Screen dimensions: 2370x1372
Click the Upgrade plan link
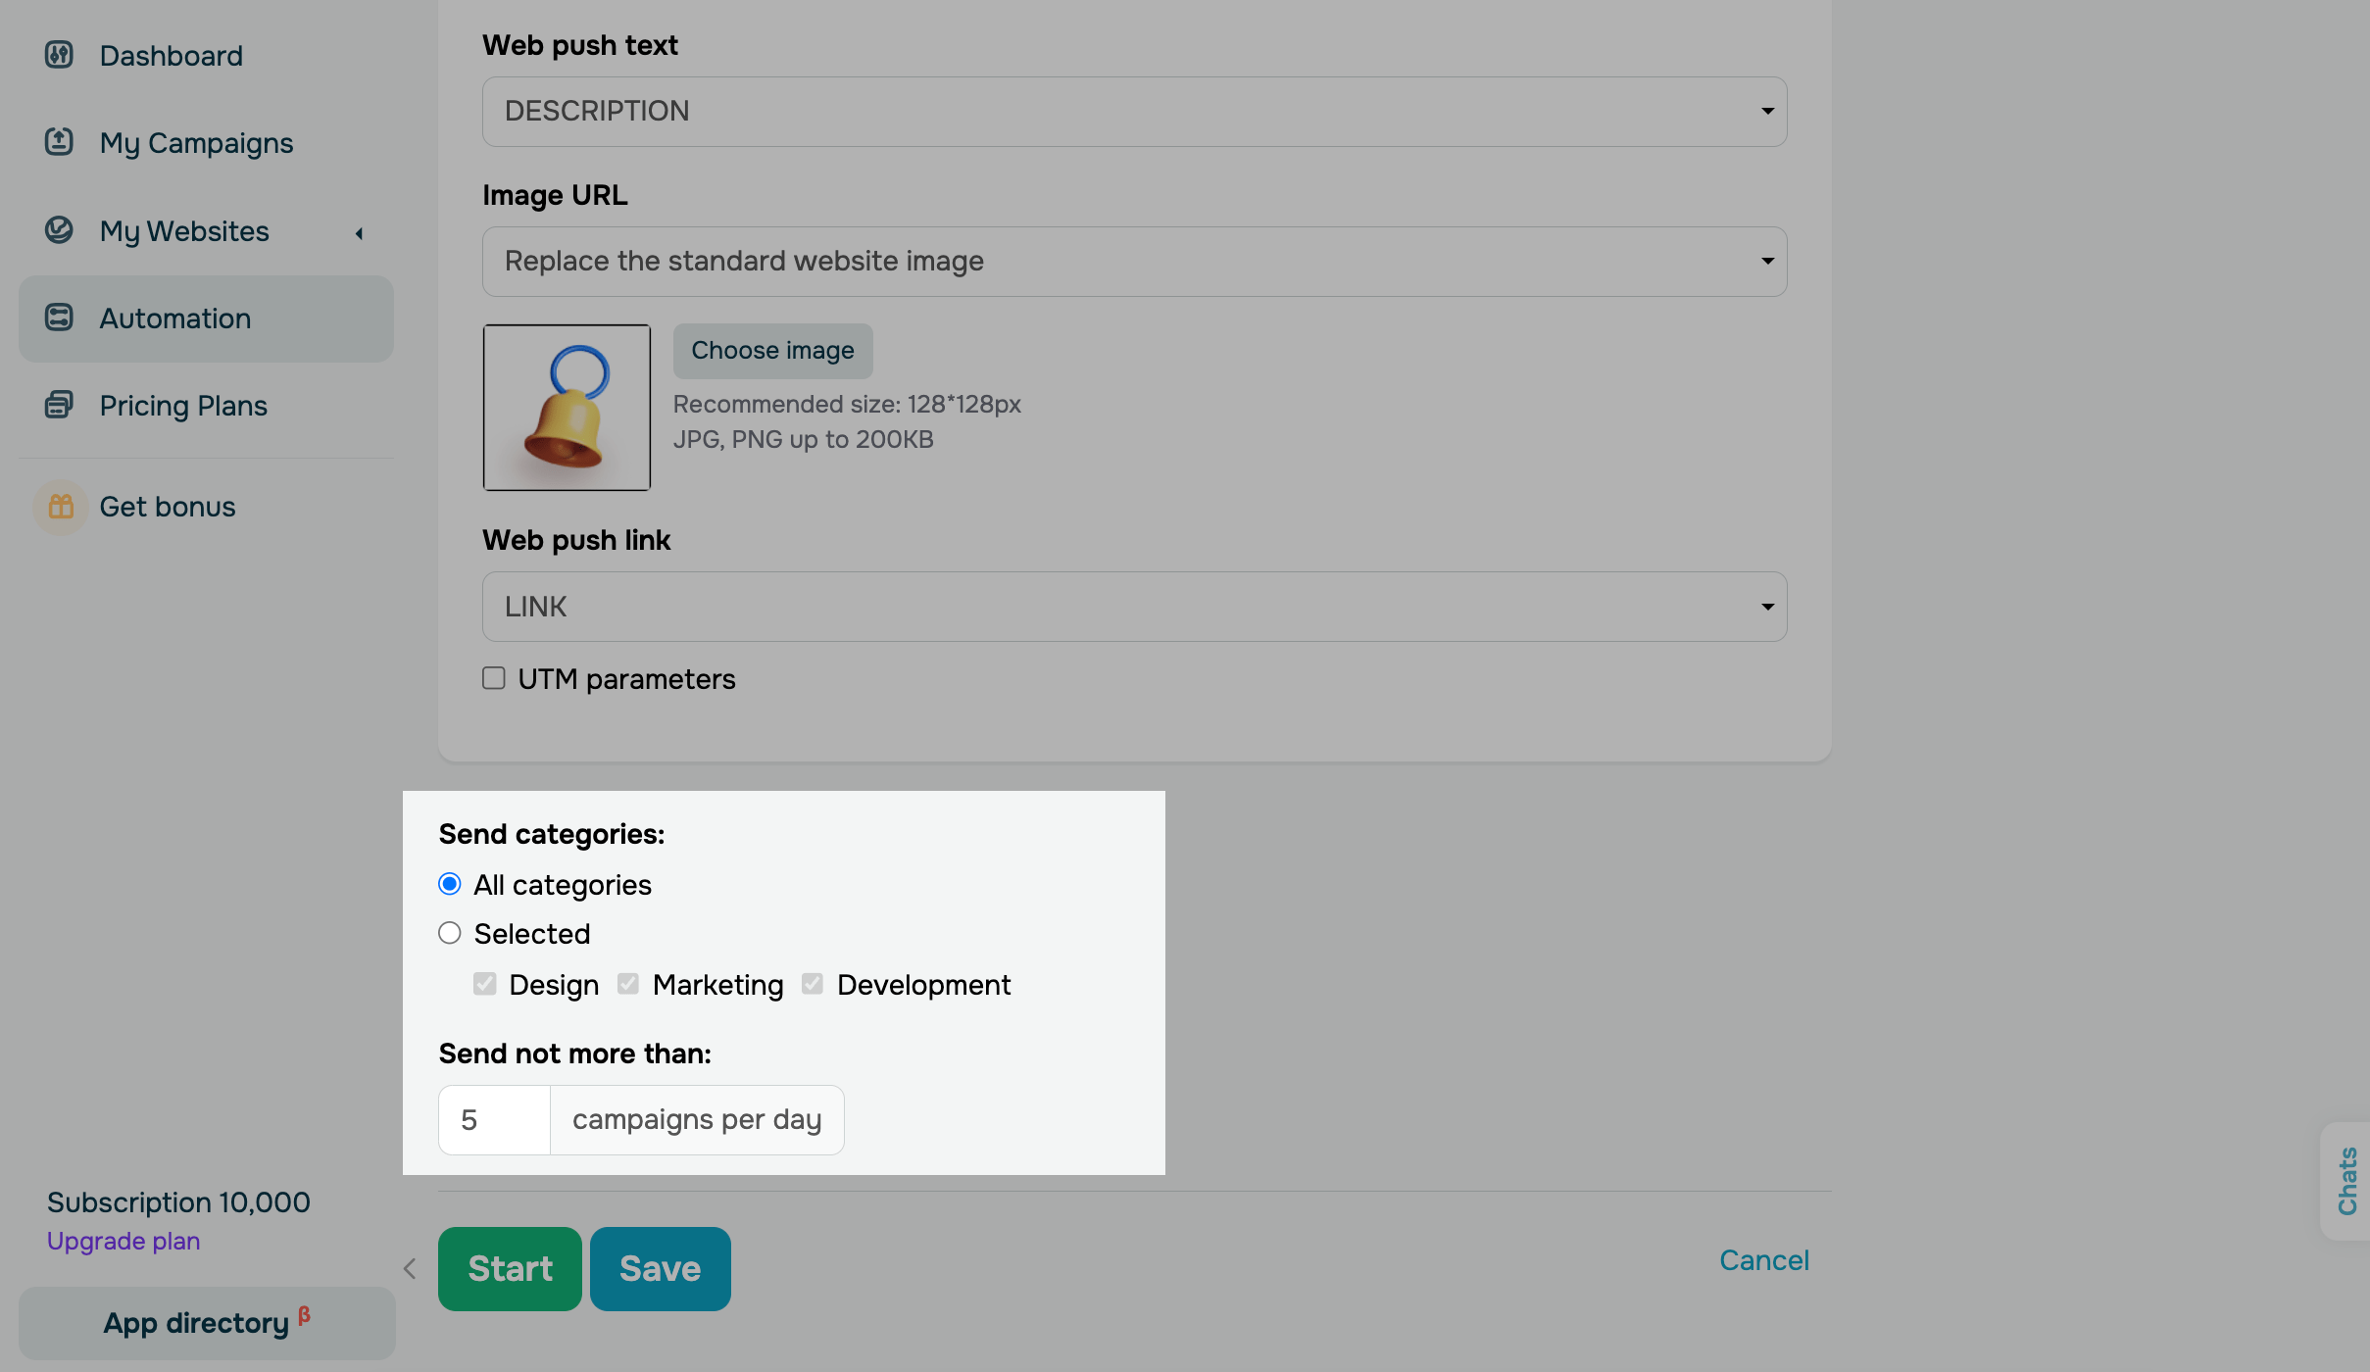click(123, 1241)
